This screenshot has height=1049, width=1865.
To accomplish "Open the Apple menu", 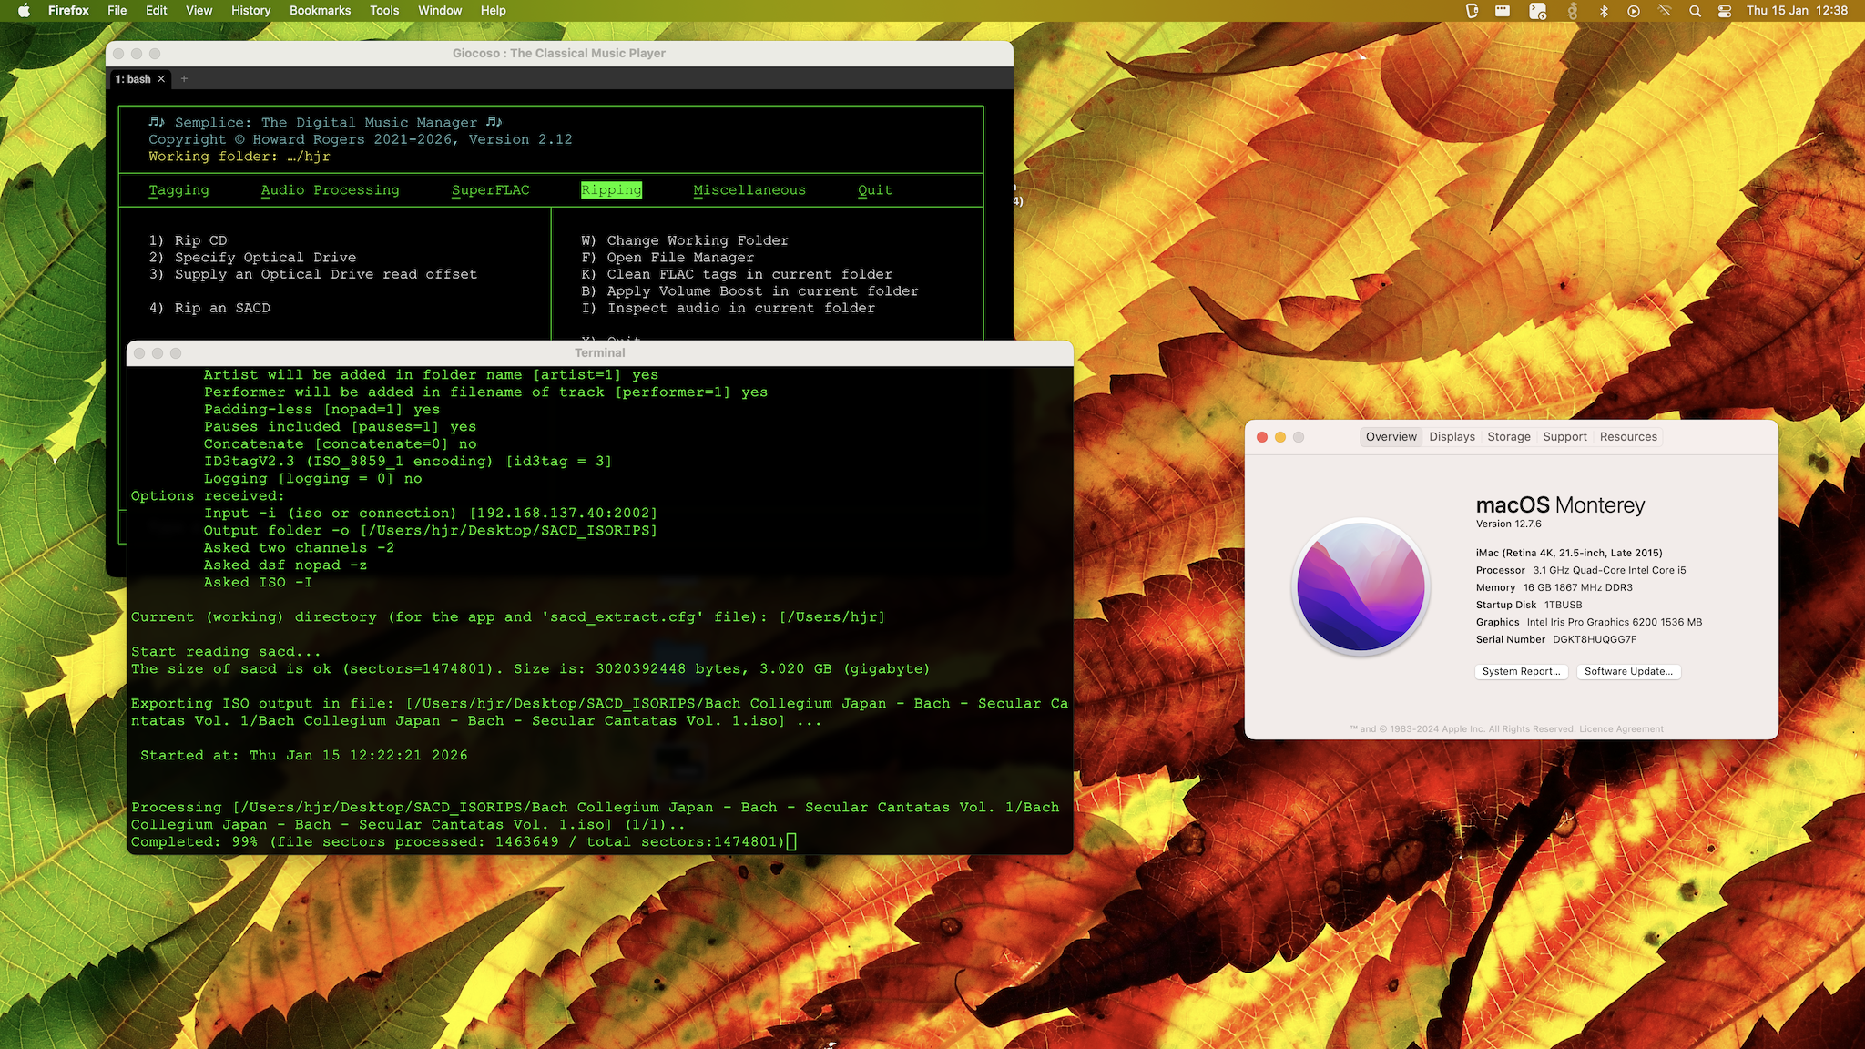I will [x=25, y=11].
